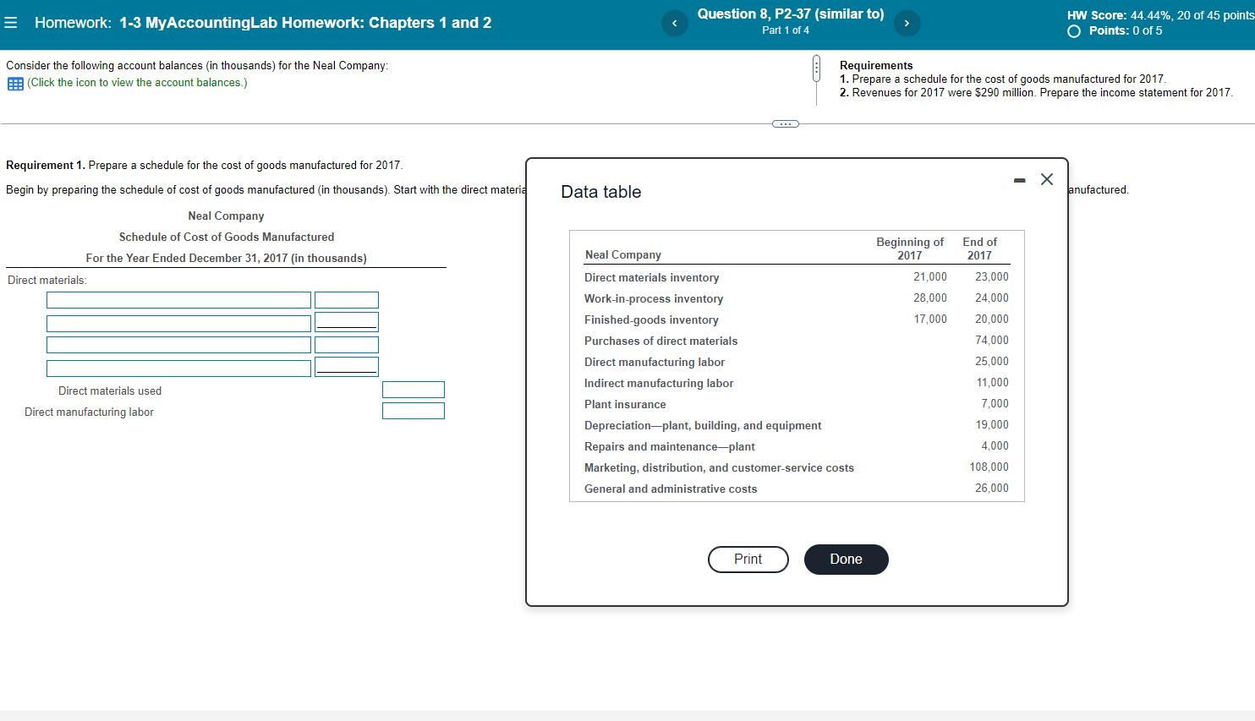The image size is (1255, 721).
Task: Click the Homework Chapters 1 and 2 title
Action: click(x=262, y=22)
